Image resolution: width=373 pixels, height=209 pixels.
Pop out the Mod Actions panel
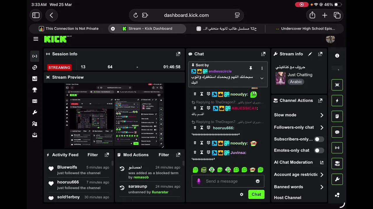click(x=178, y=155)
